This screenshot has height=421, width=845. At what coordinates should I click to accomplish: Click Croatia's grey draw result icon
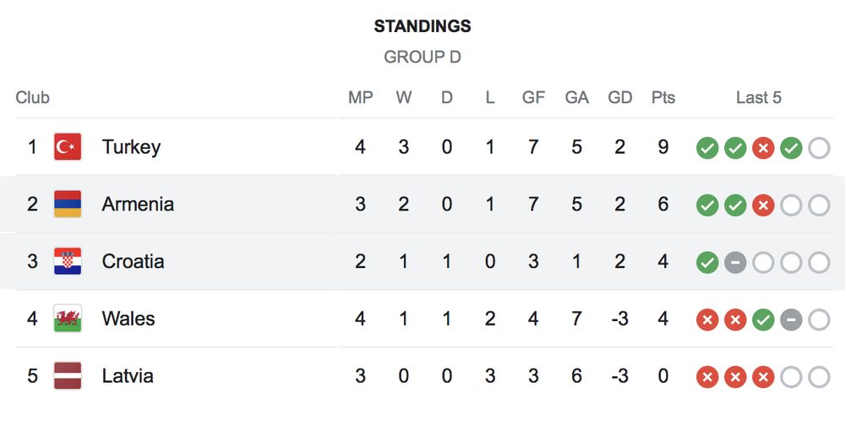click(x=735, y=263)
